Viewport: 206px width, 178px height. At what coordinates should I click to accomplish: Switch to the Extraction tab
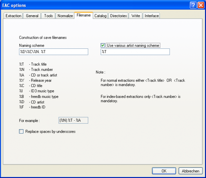pyautogui.click(x=13, y=16)
